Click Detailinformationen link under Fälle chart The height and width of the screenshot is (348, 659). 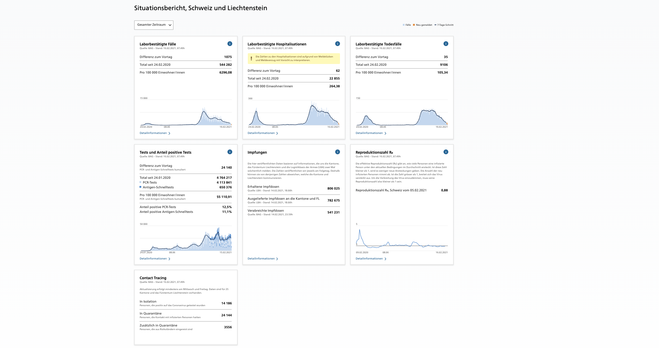(x=153, y=133)
